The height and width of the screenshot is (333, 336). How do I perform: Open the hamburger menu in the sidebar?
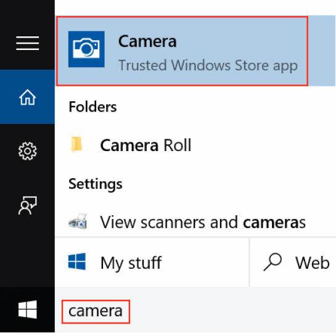[x=27, y=43]
